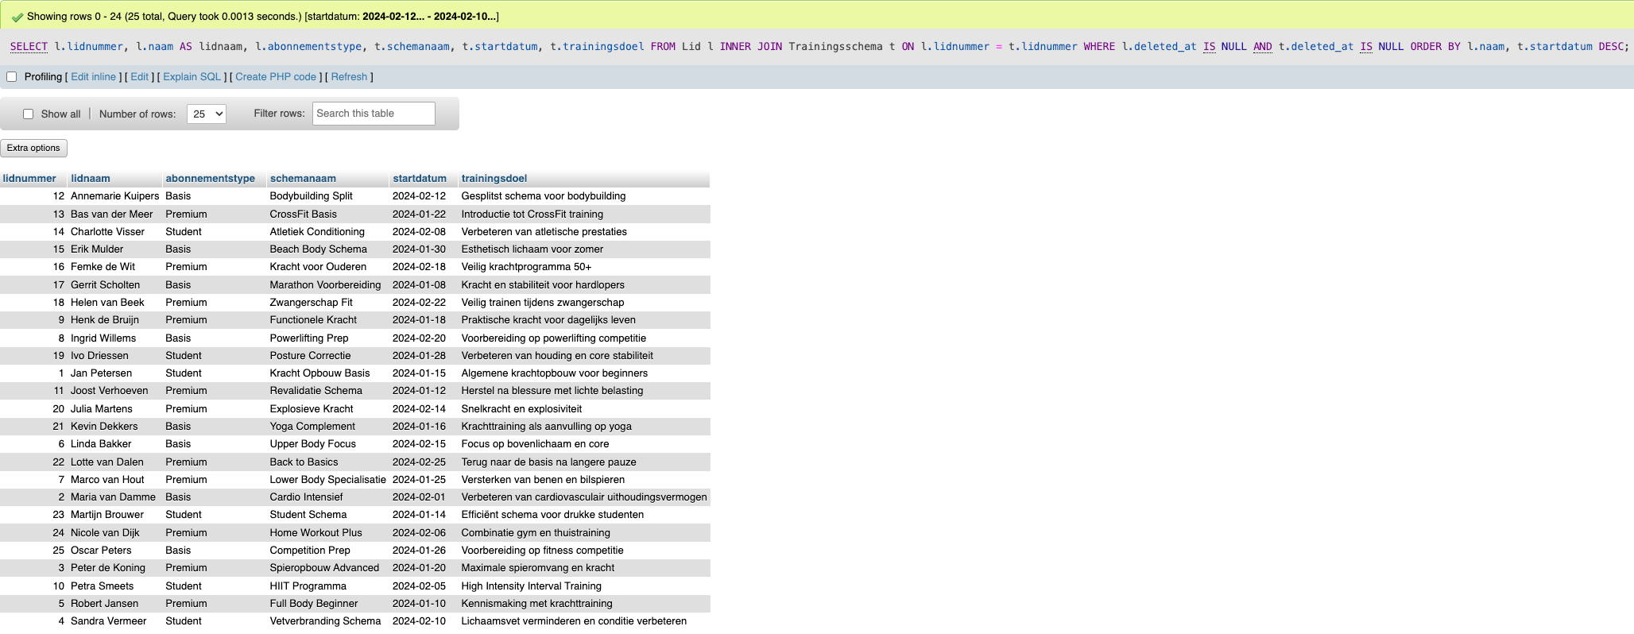The width and height of the screenshot is (1634, 634).
Task: Click the Vetverbranding Schema cell
Action: point(327,621)
